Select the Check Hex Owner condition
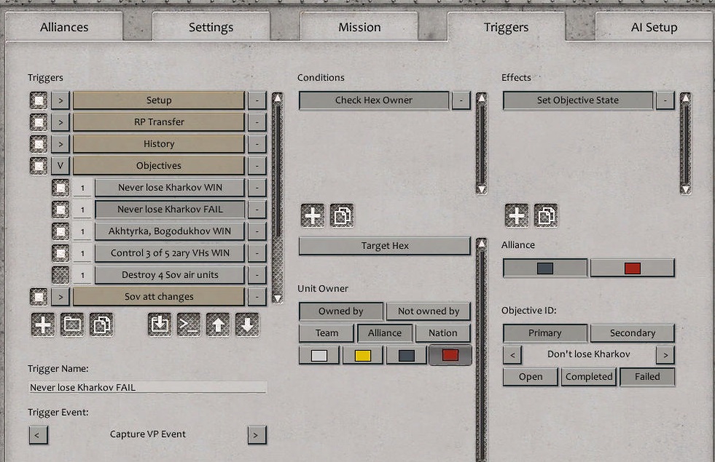This screenshot has width=715, height=462. point(374,100)
